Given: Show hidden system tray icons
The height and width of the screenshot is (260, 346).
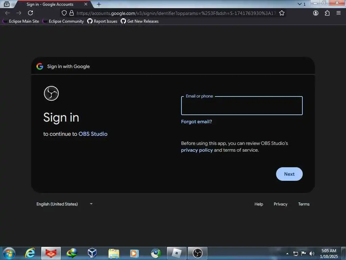Looking at the screenshot, I should (x=287, y=254).
